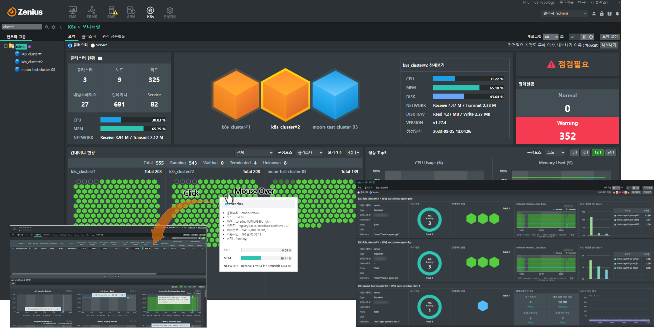The height and width of the screenshot is (328, 654).
Task: Click the Warning 352 red panel
Action: click(567, 130)
